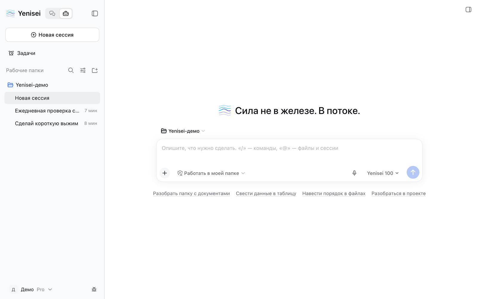Click the Д user avatar
This screenshot has height=299, width=478.
(13, 289)
